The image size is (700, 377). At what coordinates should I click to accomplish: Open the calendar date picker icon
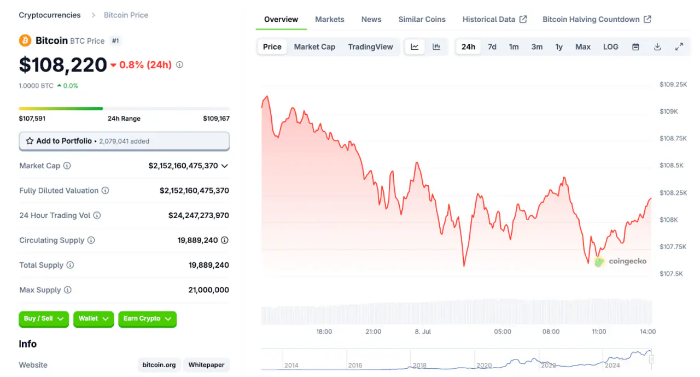tap(635, 47)
